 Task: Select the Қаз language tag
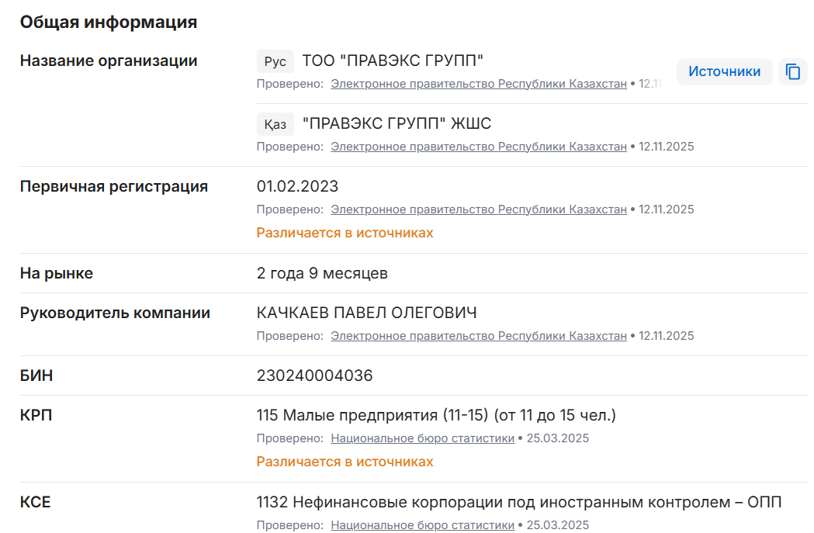pyautogui.click(x=275, y=124)
